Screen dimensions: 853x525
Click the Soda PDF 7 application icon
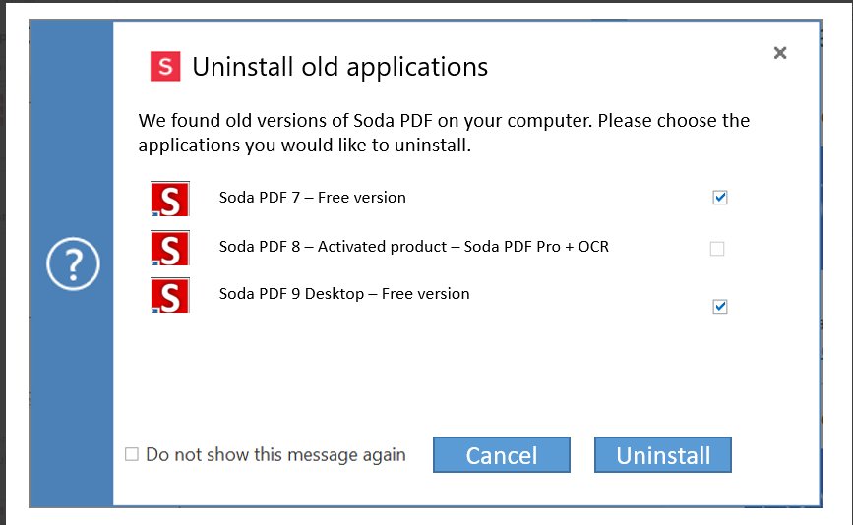pos(170,199)
